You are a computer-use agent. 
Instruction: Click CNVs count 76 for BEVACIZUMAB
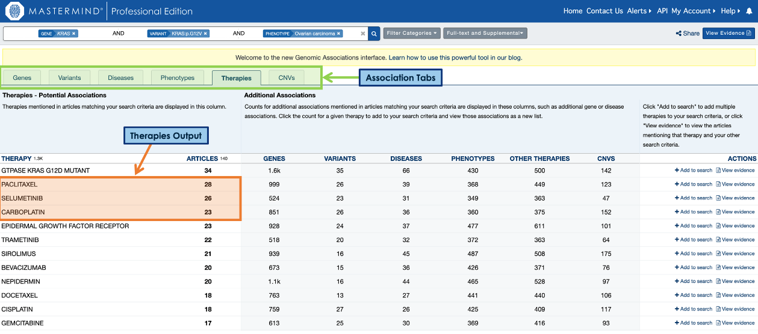pyautogui.click(x=606, y=267)
